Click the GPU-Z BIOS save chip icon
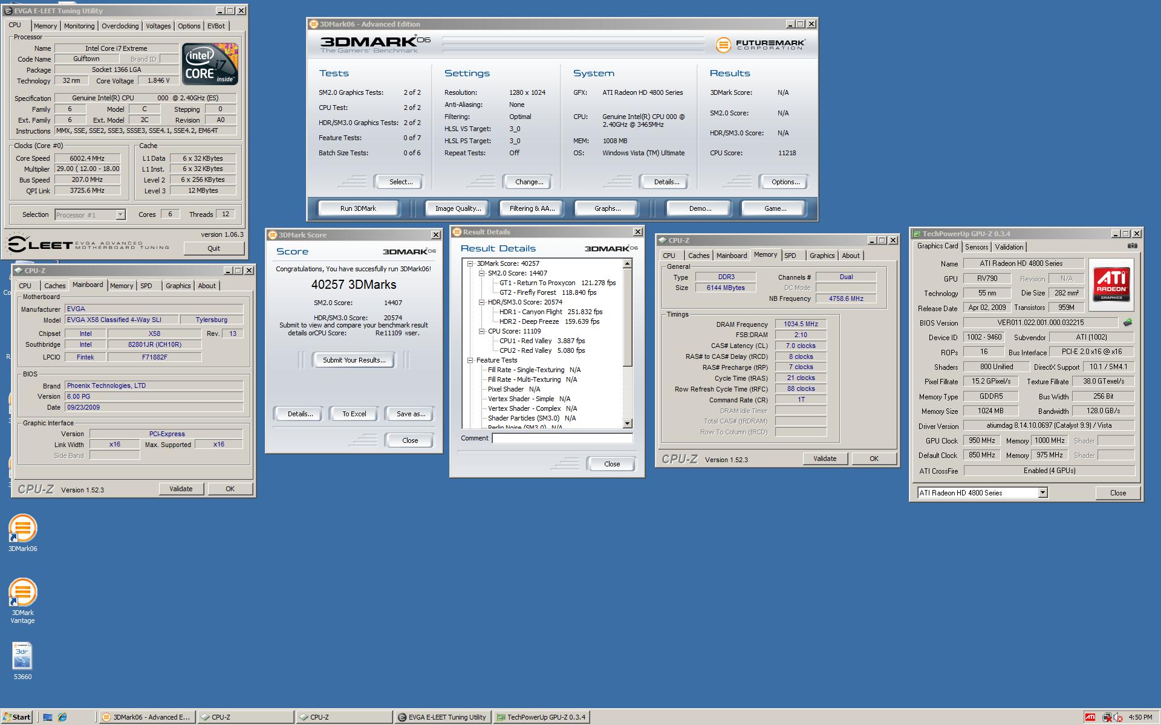 pos(1128,323)
